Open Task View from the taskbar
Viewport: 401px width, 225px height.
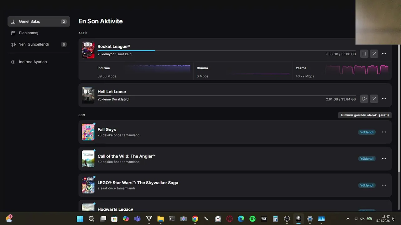[x=103, y=219]
